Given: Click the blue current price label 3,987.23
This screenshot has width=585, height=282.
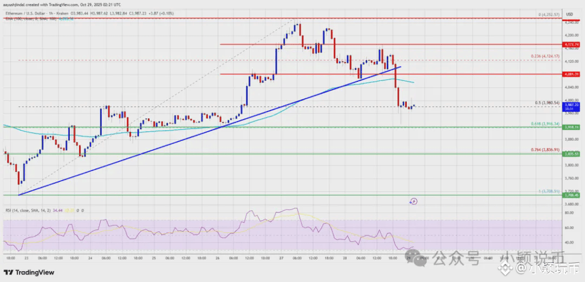Looking at the screenshot, I should (x=571, y=106).
